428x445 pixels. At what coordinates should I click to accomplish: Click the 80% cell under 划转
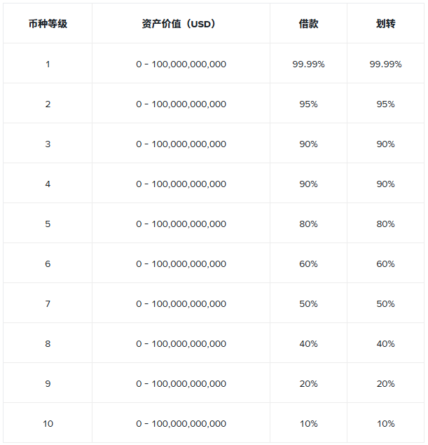tap(385, 224)
